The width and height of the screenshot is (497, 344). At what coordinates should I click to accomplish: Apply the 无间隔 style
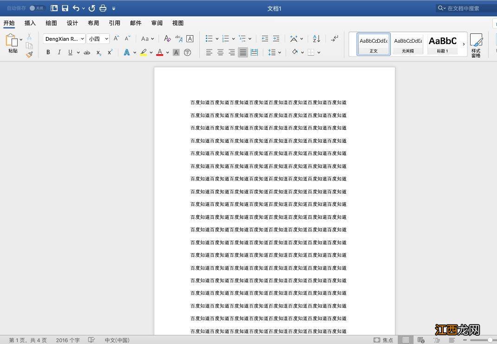pyautogui.click(x=408, y=44)
